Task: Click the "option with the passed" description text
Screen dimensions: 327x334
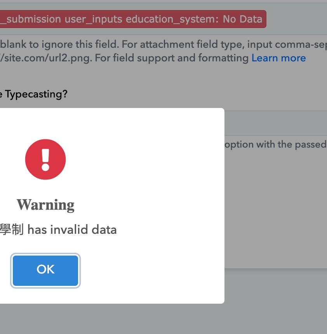Action: 276,144
